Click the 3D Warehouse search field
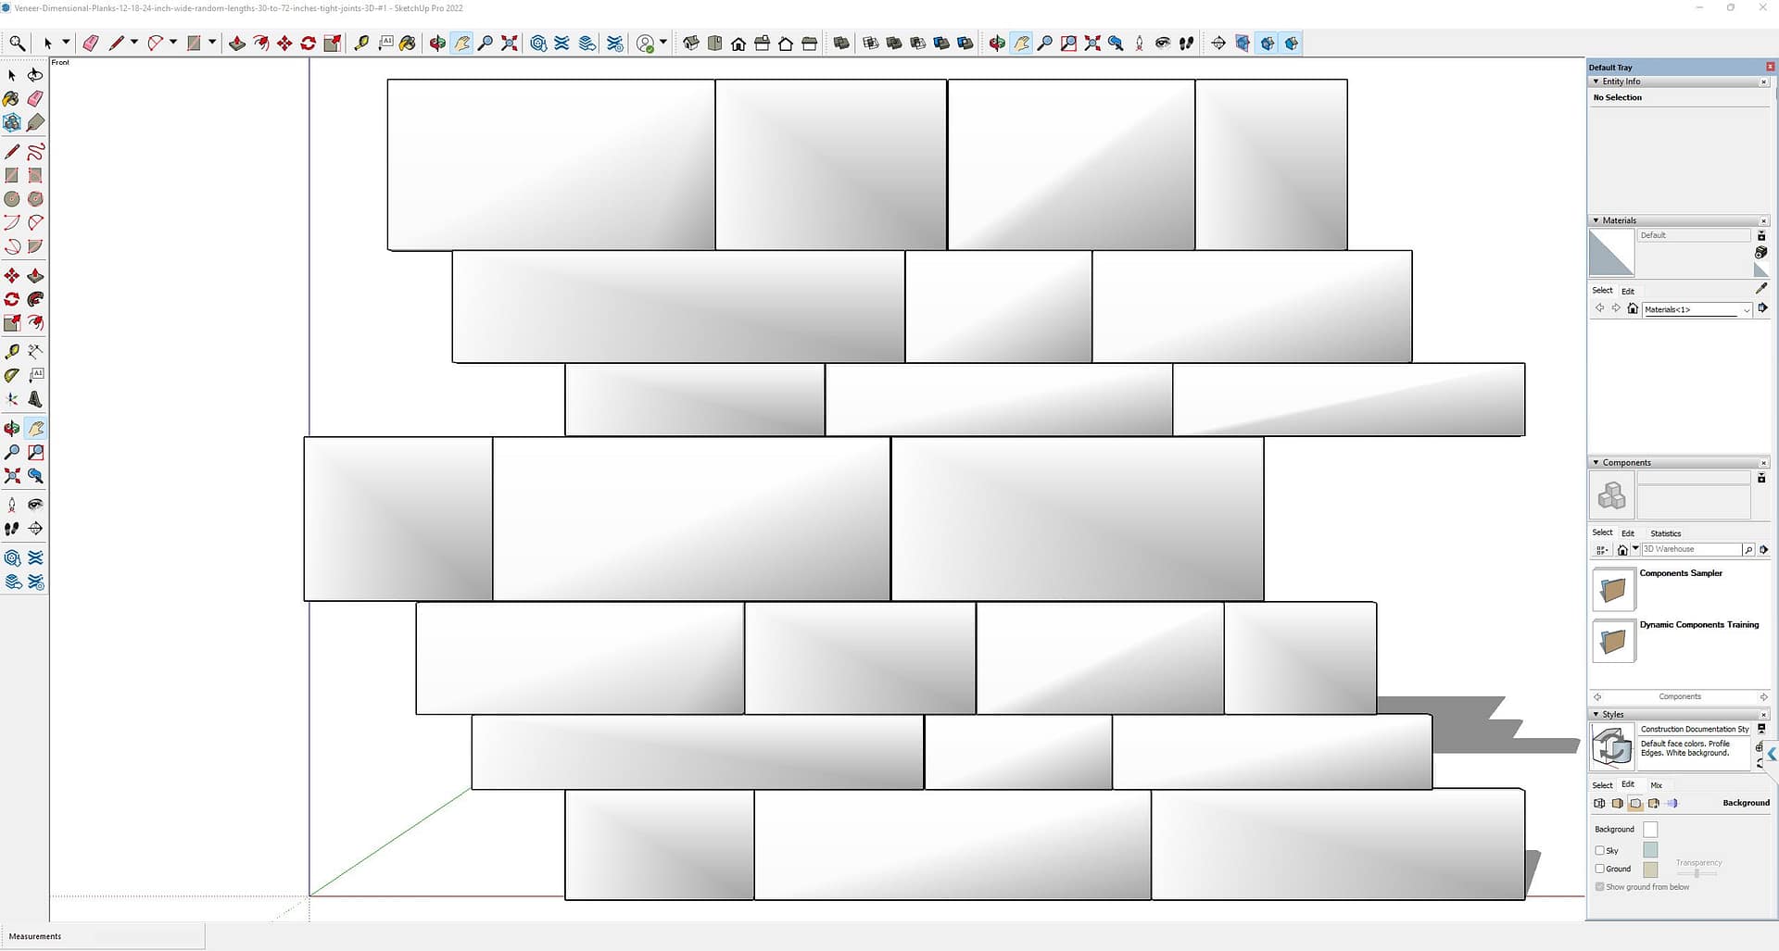 click(x=1690, y=550)
